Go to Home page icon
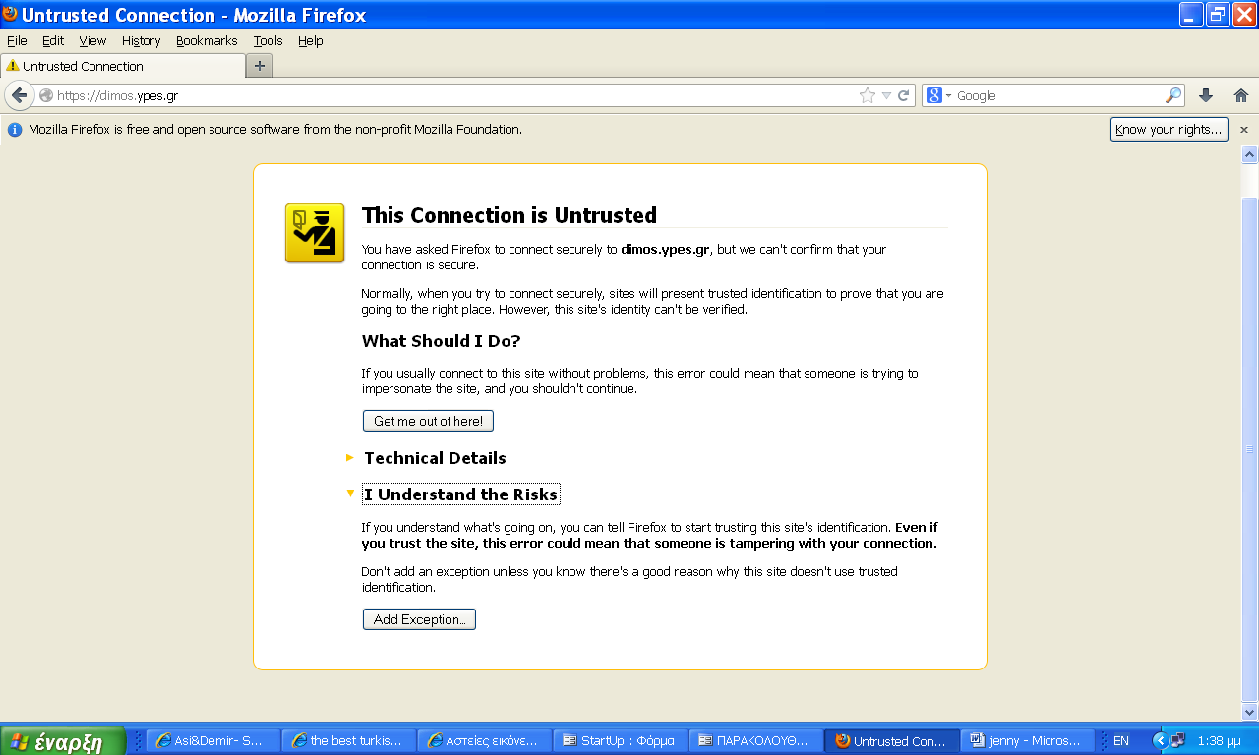Image resolution: width=1259 pixels, height=755 pixels. (x=1240, y=95)
